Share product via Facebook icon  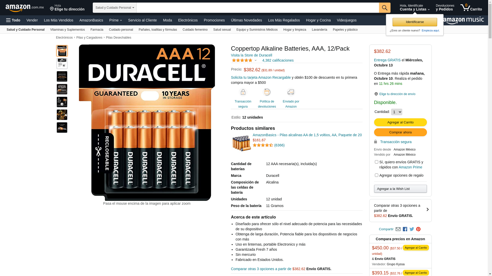coord(405,229)
